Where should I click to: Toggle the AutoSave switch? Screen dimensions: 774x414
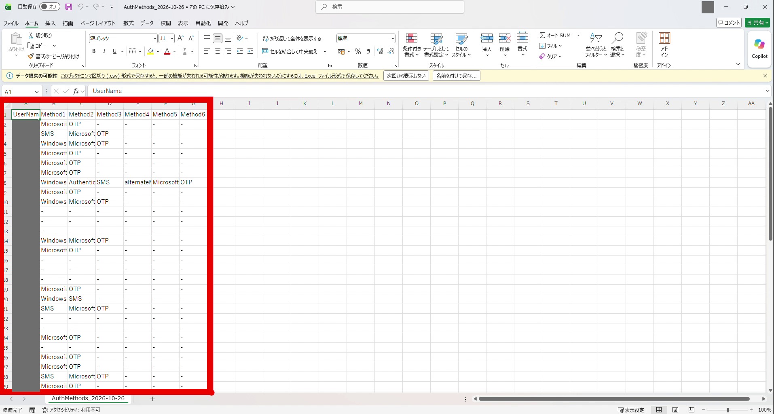coord(50,7)
